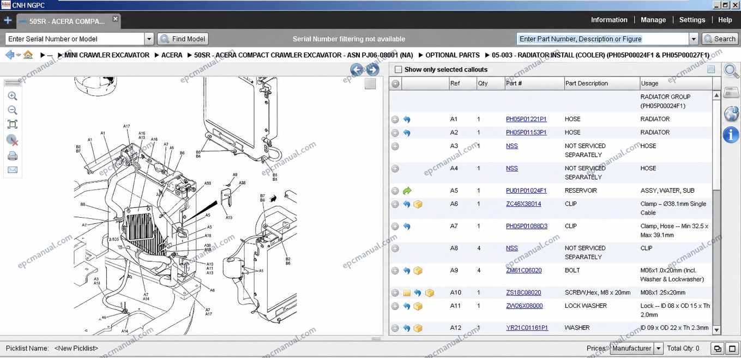The image size is (741, 358).
Task: Open Help menu
Action: (x=725, y=20)
